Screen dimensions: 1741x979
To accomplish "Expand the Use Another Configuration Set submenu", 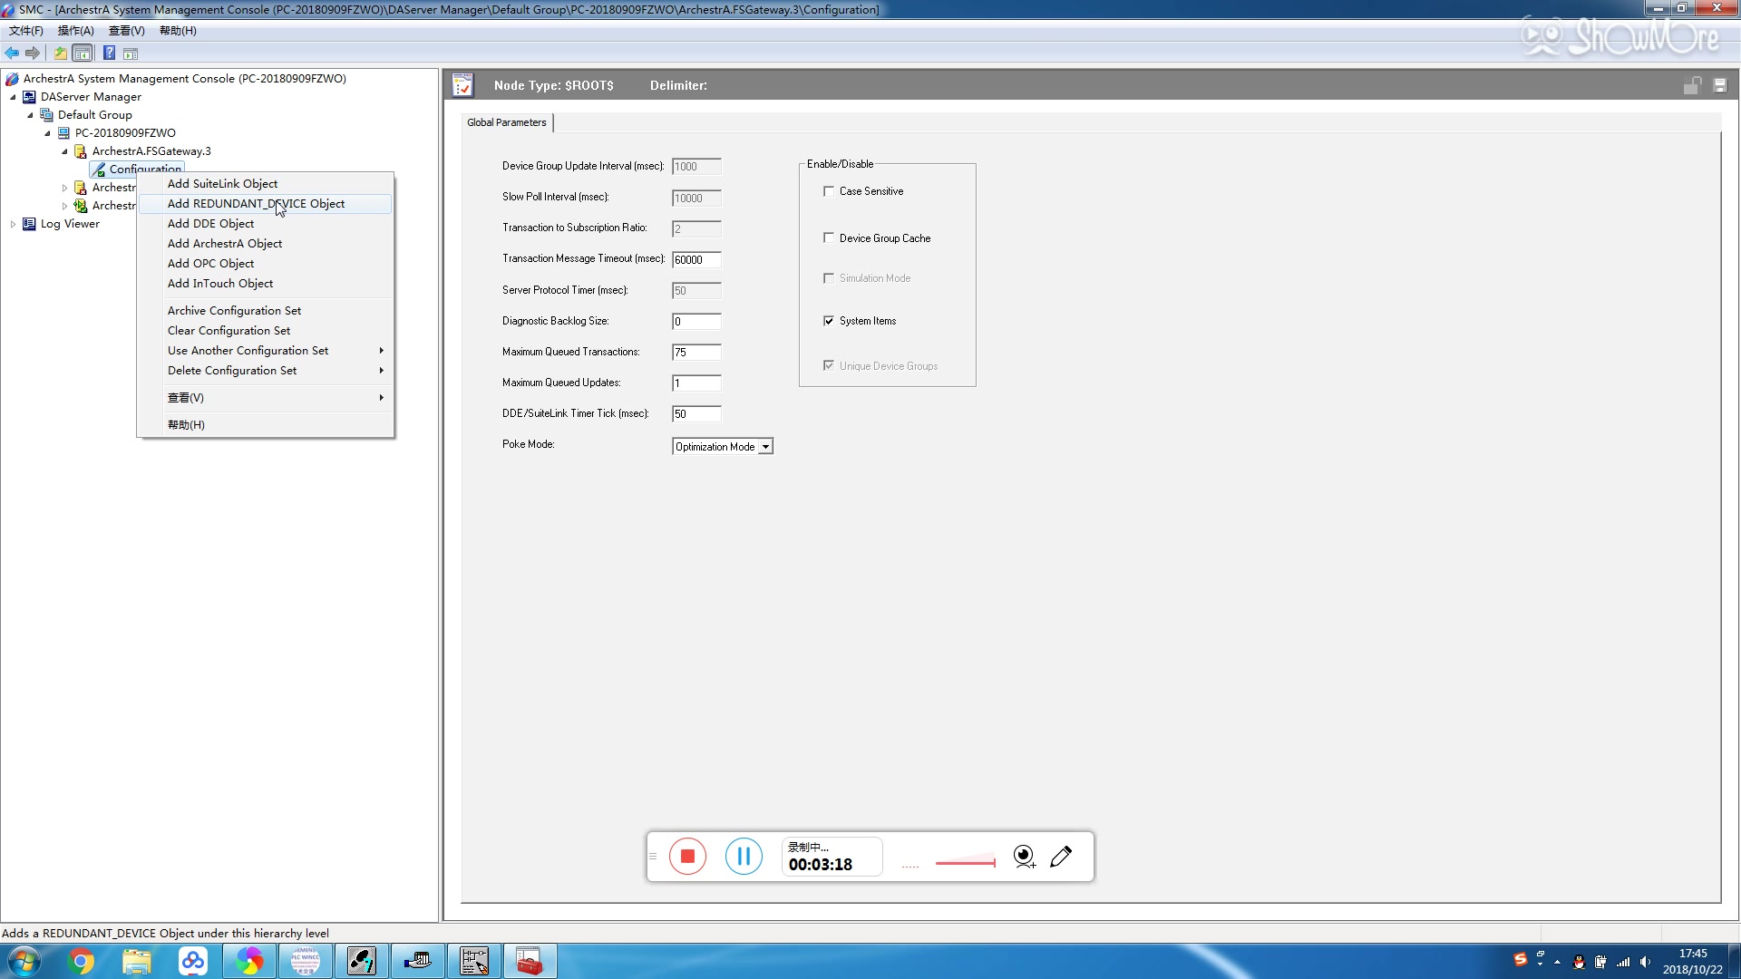I will (248, 350).
